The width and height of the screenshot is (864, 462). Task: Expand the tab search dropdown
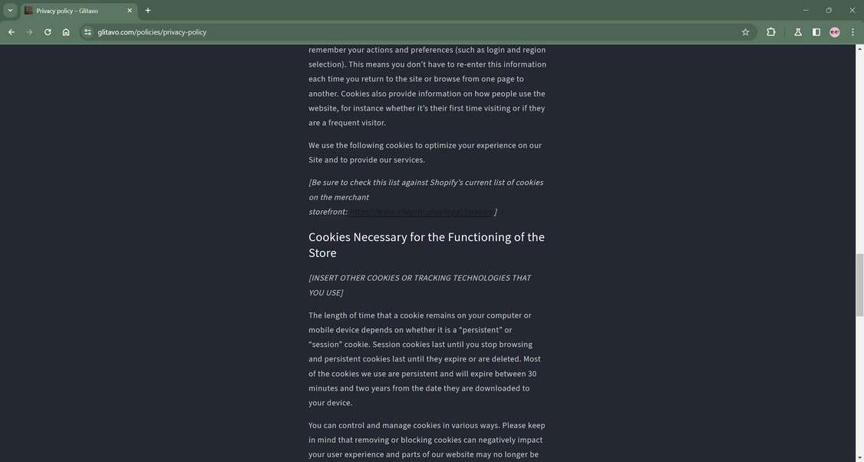(x=10, y=11)
